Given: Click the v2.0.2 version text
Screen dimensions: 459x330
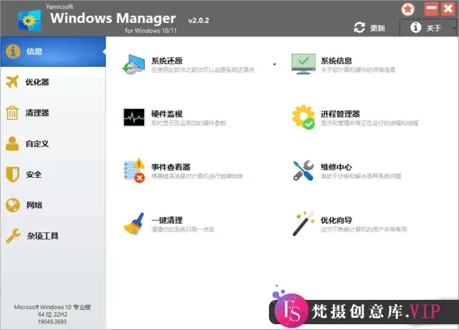Looking at the screenshot, I should [199, 21].
